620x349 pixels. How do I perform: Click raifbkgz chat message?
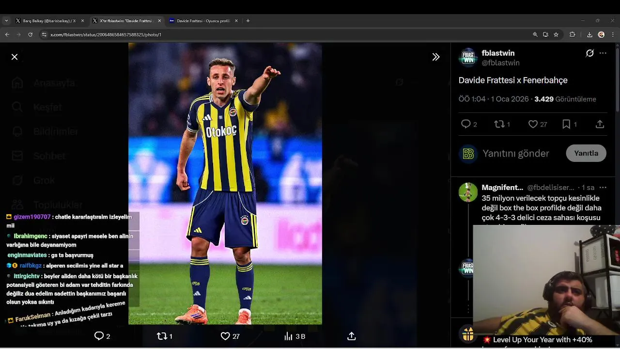(65, 266)
